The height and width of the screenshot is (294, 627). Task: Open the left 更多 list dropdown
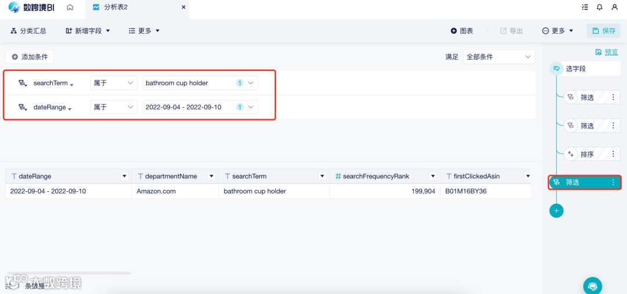[144, 31]
